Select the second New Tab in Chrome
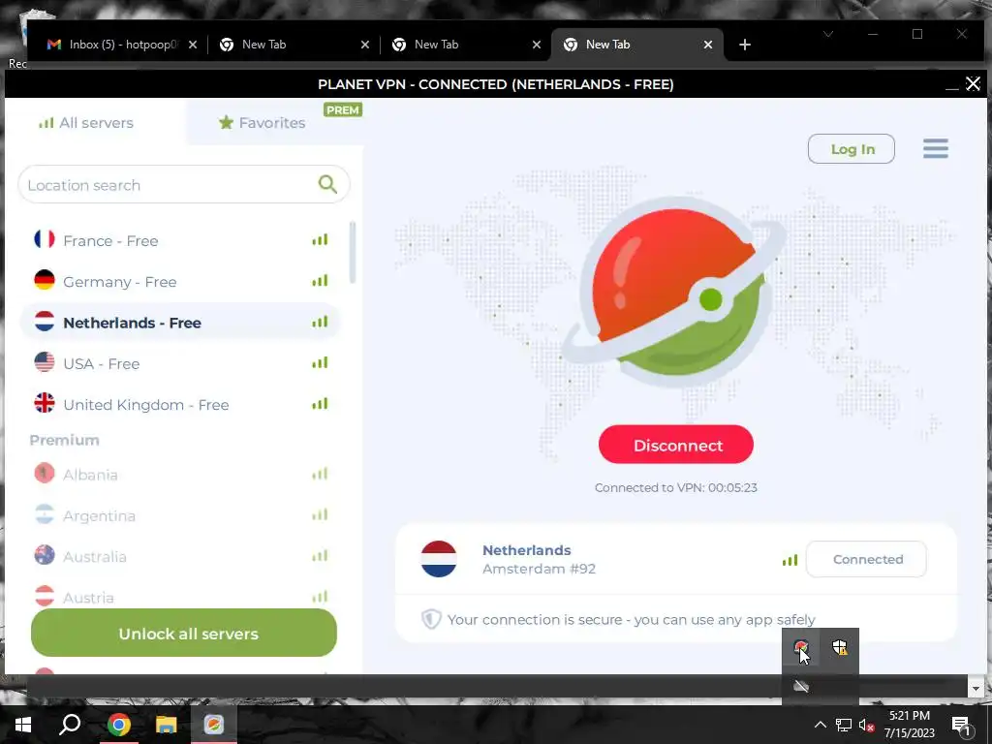Screen dimensions: 992x744 465,45
